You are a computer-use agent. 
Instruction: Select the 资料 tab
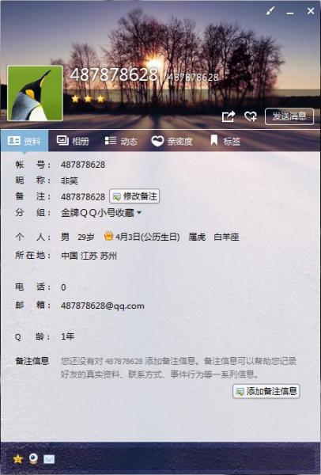(x=25, y=141)
